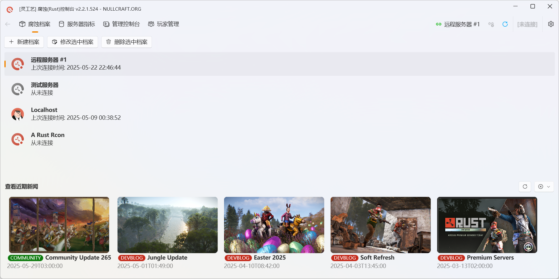559x279 pixels.
Task: Open the 腐蚀档案 tab
Action: tap(35, 24)
